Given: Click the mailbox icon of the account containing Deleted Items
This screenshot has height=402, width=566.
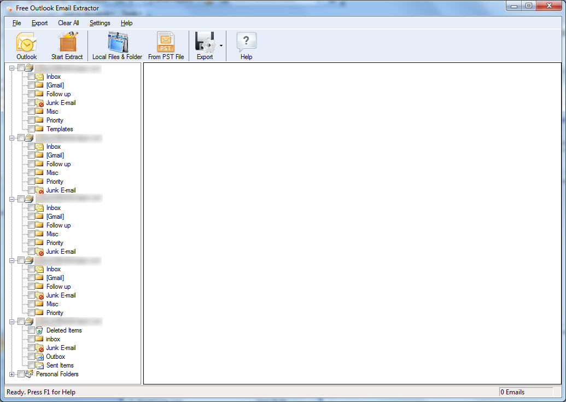Looking at the screenshot, I should click(x=29, y=321).
